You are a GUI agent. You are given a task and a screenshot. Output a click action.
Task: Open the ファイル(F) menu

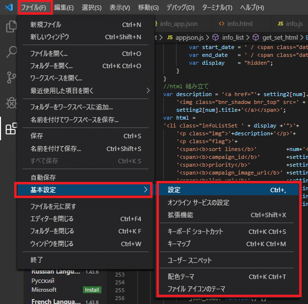[33, 8]
